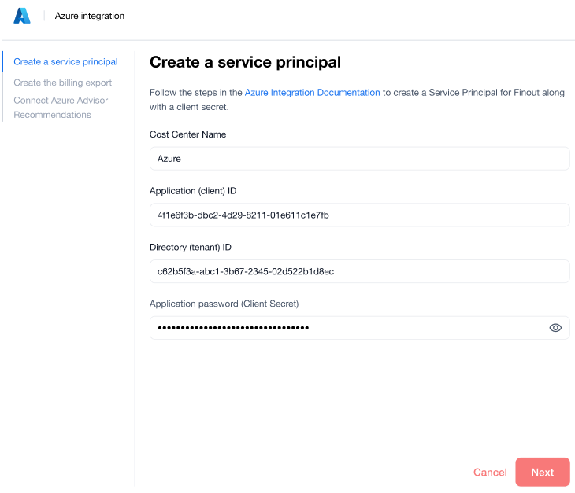
Task: Go to 'Create the billing export' step
Action: (x=62, y=83)
